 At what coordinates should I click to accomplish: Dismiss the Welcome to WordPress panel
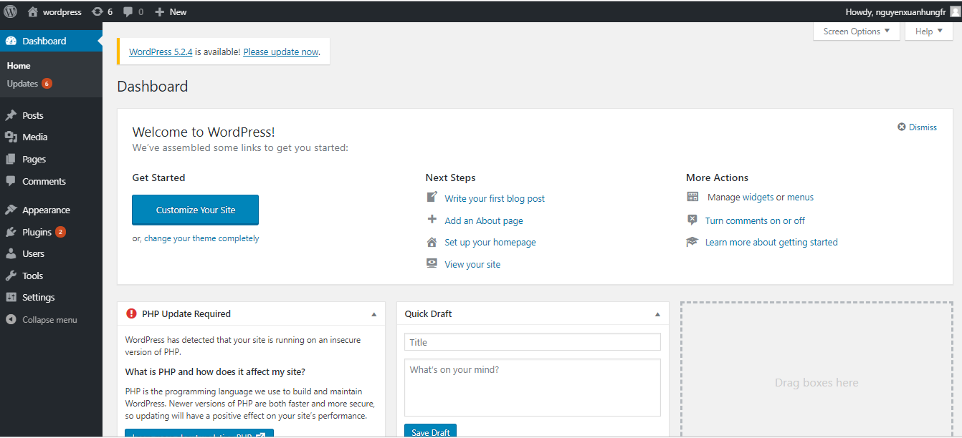[917, 127]
